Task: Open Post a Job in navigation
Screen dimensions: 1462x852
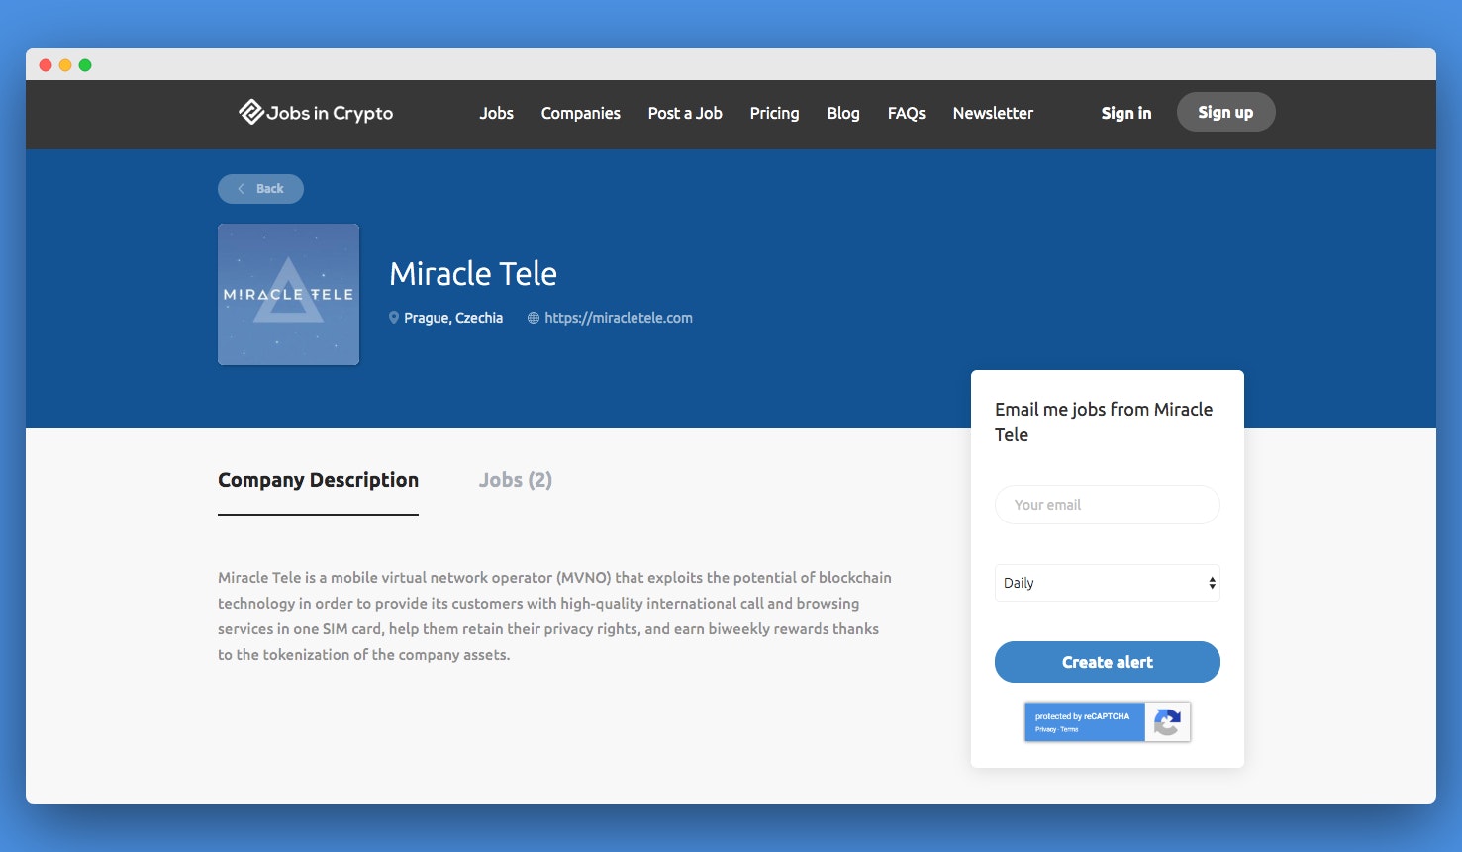Action: [685, 113]
